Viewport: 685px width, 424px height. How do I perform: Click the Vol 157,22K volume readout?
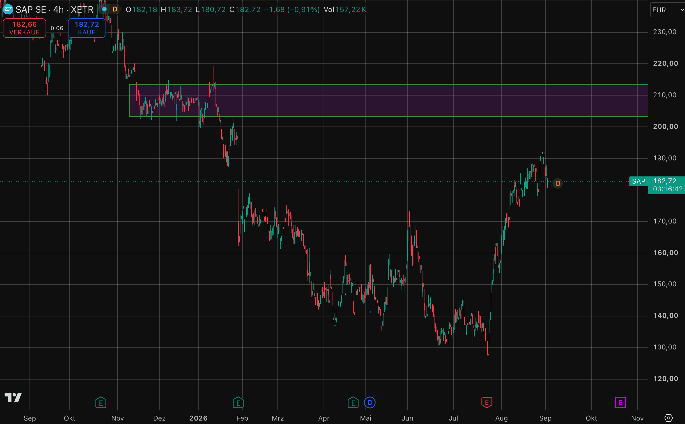345,9
